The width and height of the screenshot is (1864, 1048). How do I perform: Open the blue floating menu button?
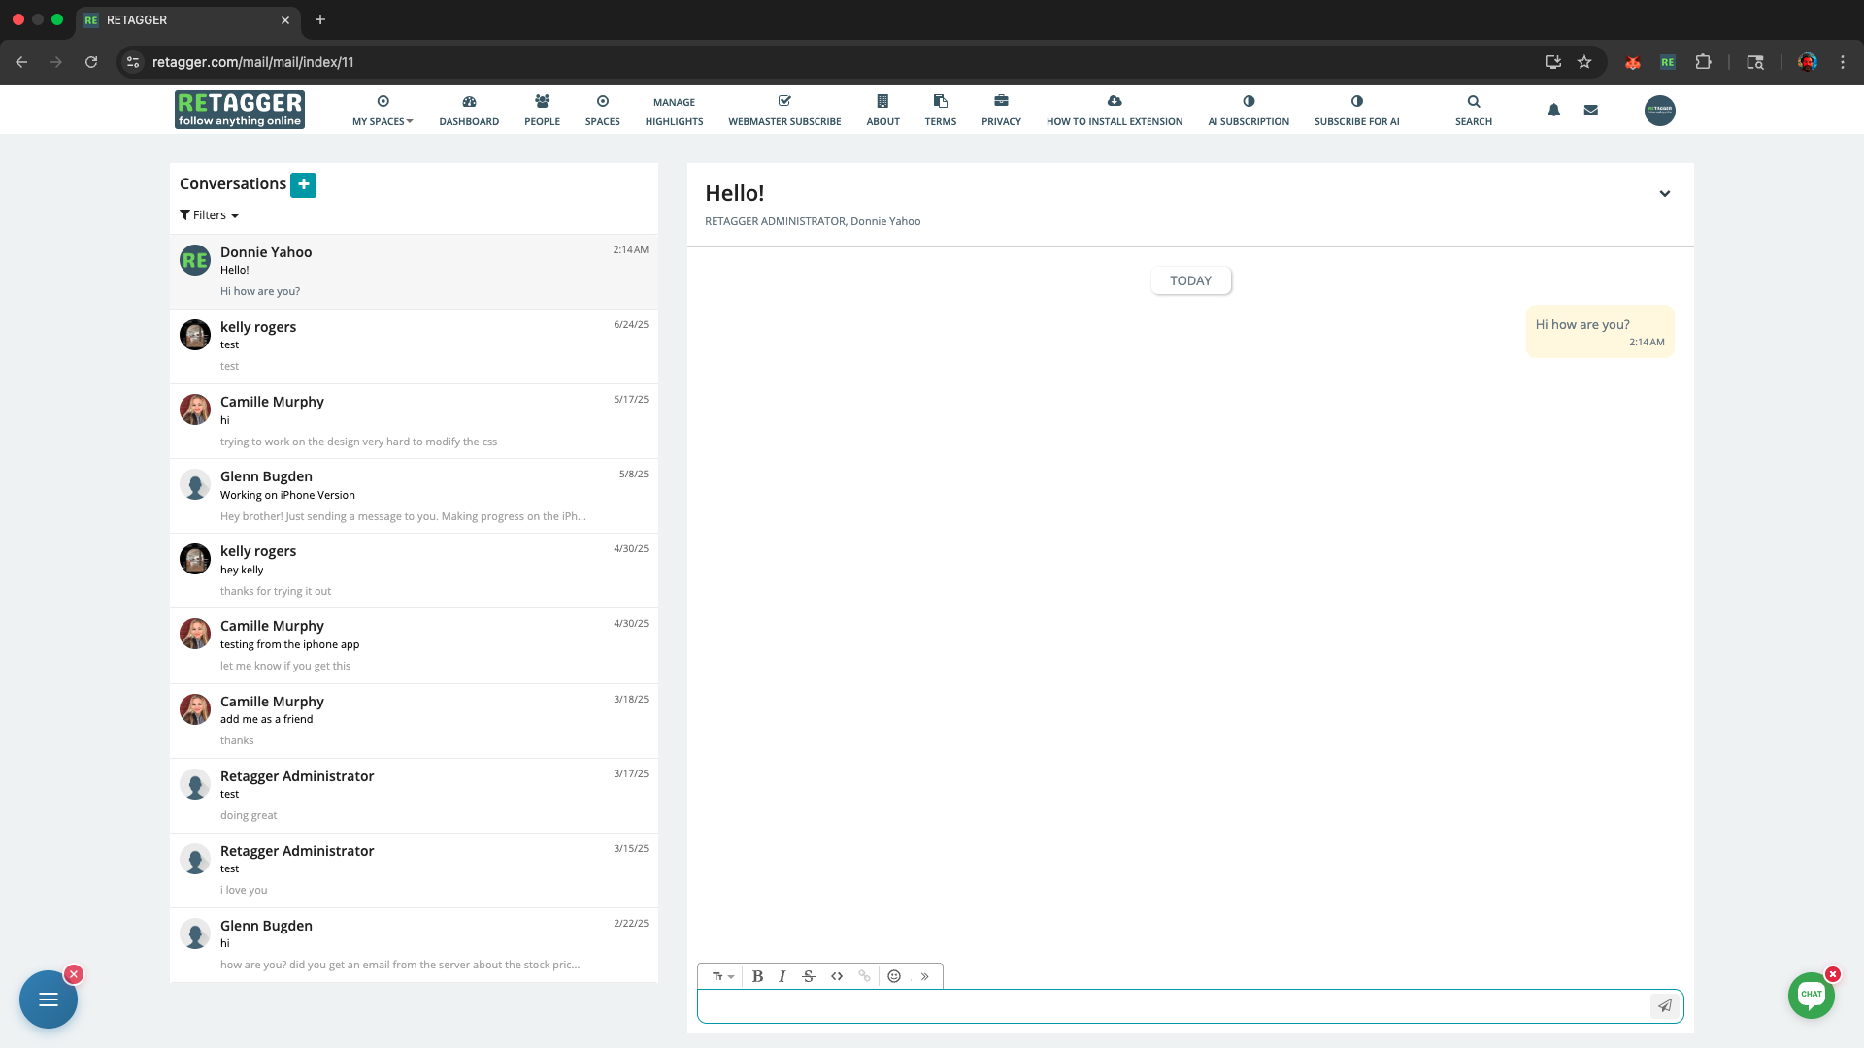[49, 999]
